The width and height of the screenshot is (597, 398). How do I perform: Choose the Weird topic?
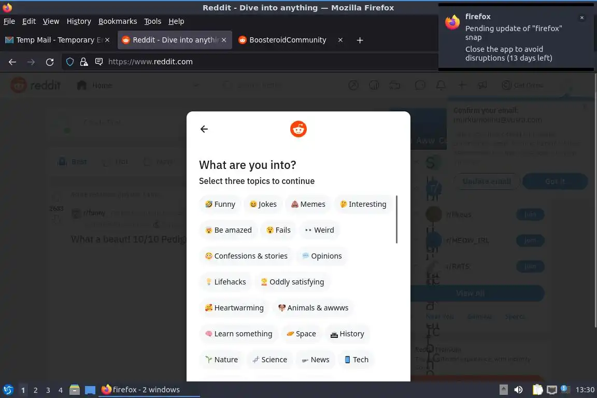click(x=319, y=230)
